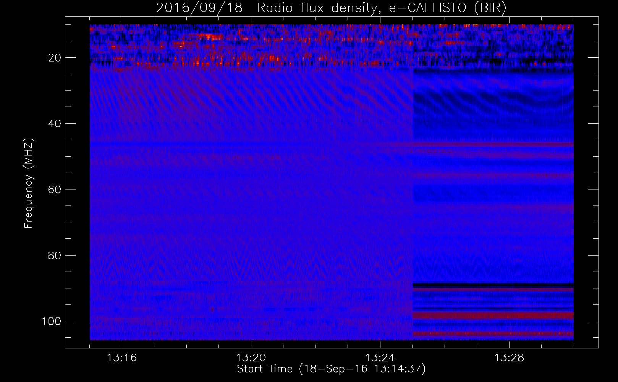Click the 20 frequency tick label
Image resolution: width=618 pixels, height=382 pixels.
[55, 58]
